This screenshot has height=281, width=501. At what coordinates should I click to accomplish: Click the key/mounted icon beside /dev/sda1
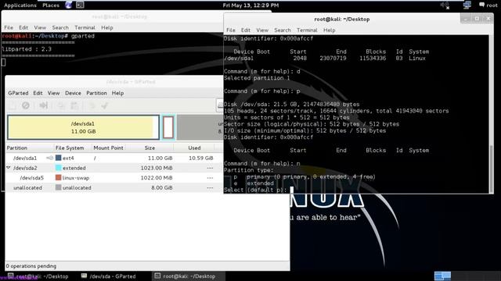pyautogui.click(x=49, y=158)
